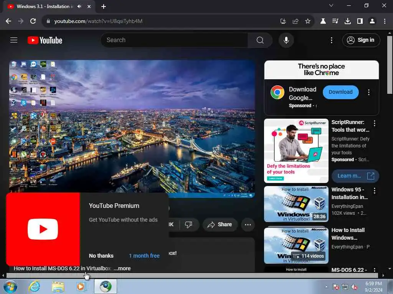Open the ScriptRunner ad thumbnail
The width and height of the screenshot is (393, 294).
(x=296, y=151)
